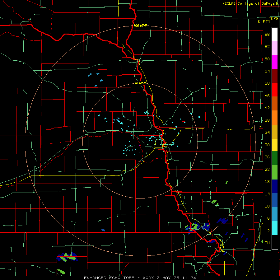Click the "38" legend value
This screenshot has width=280, height=280.
click(267, 120)
